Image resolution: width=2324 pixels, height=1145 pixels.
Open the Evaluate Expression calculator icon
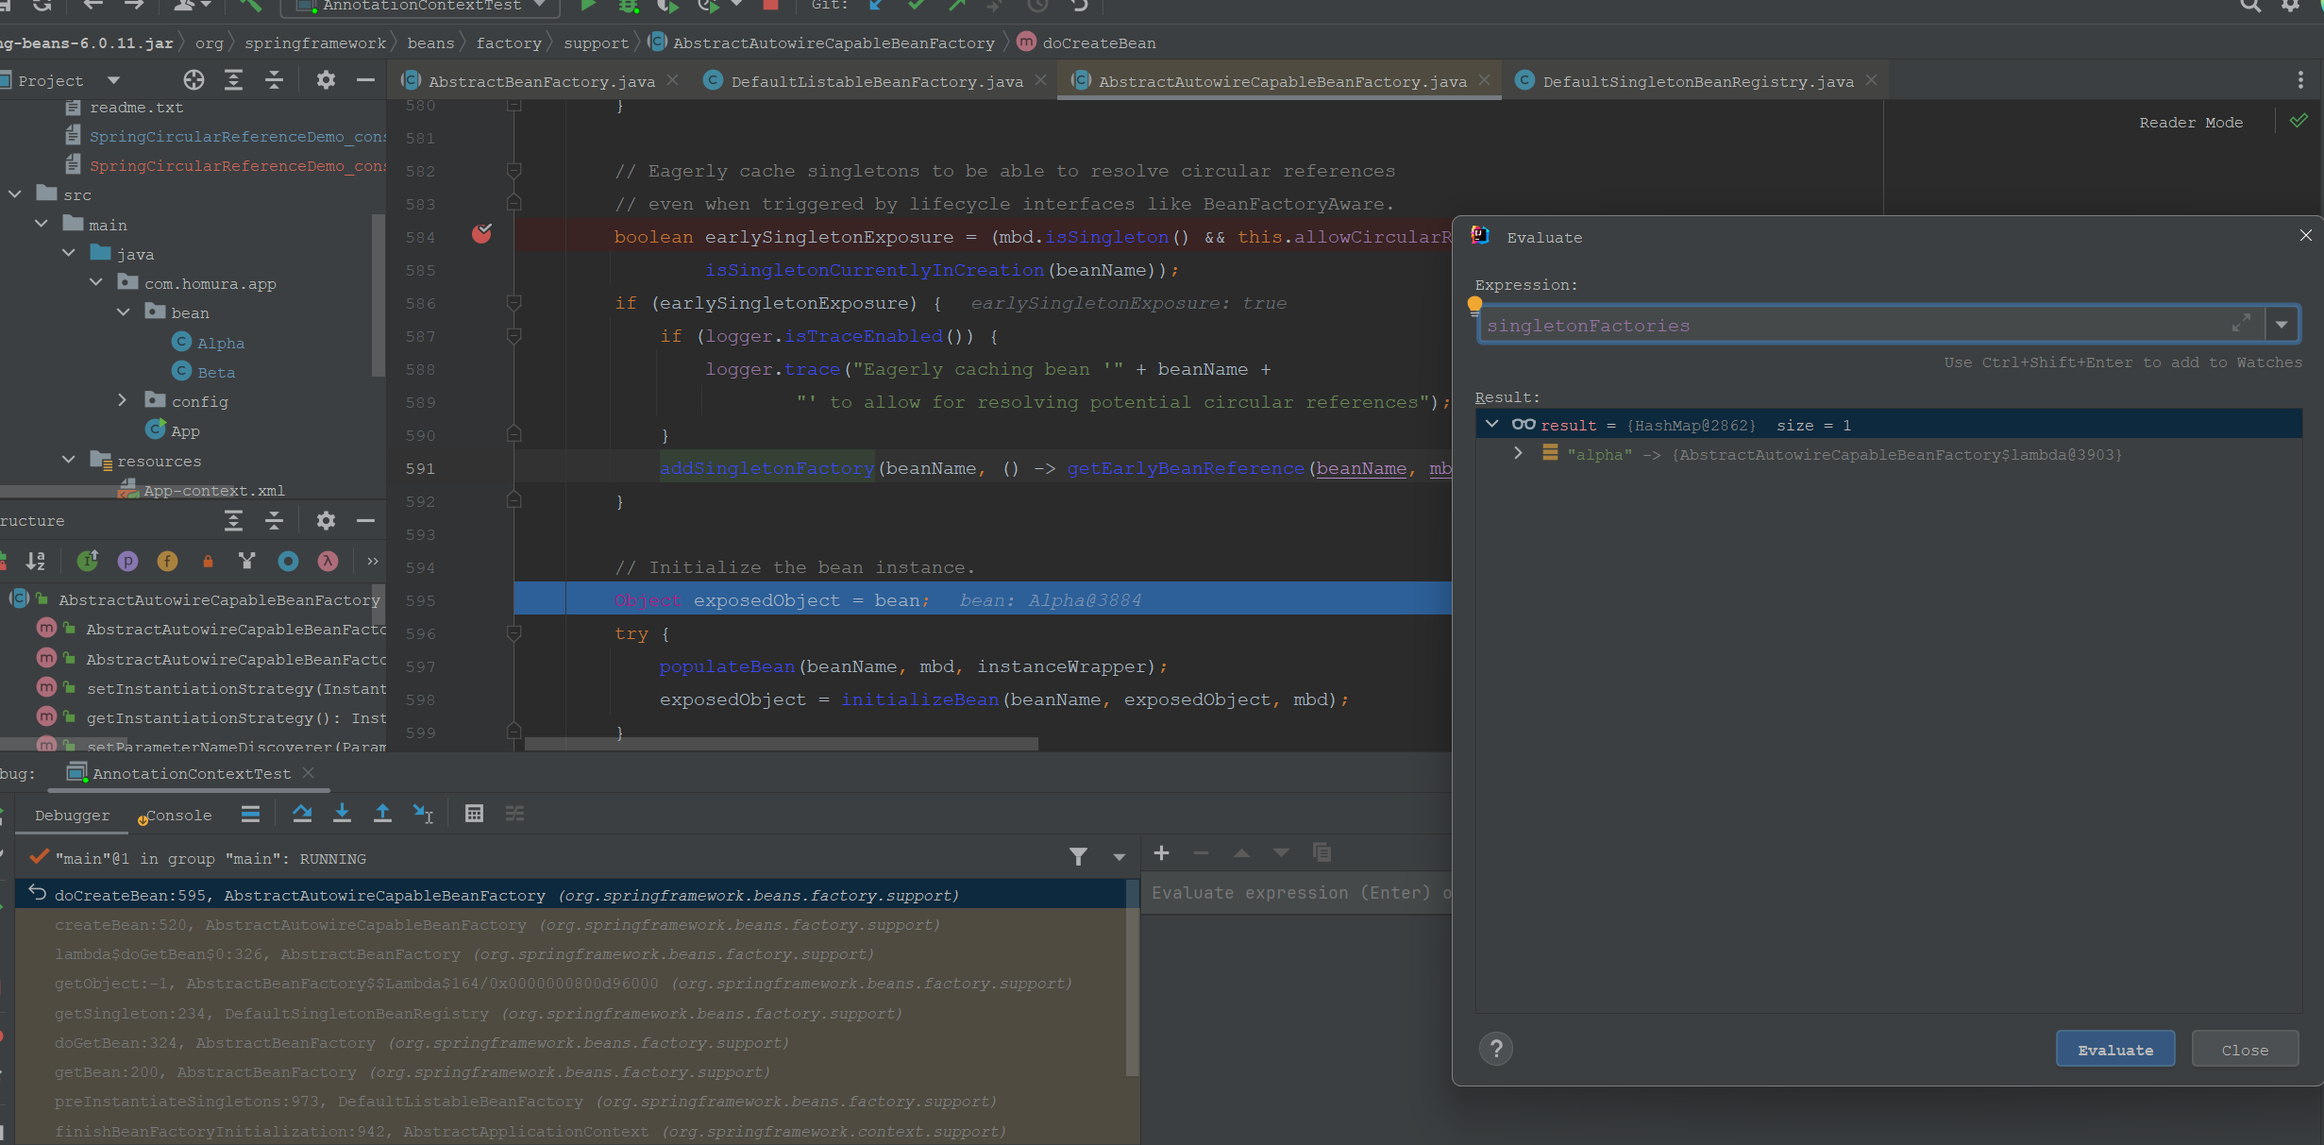coord(474,814)
